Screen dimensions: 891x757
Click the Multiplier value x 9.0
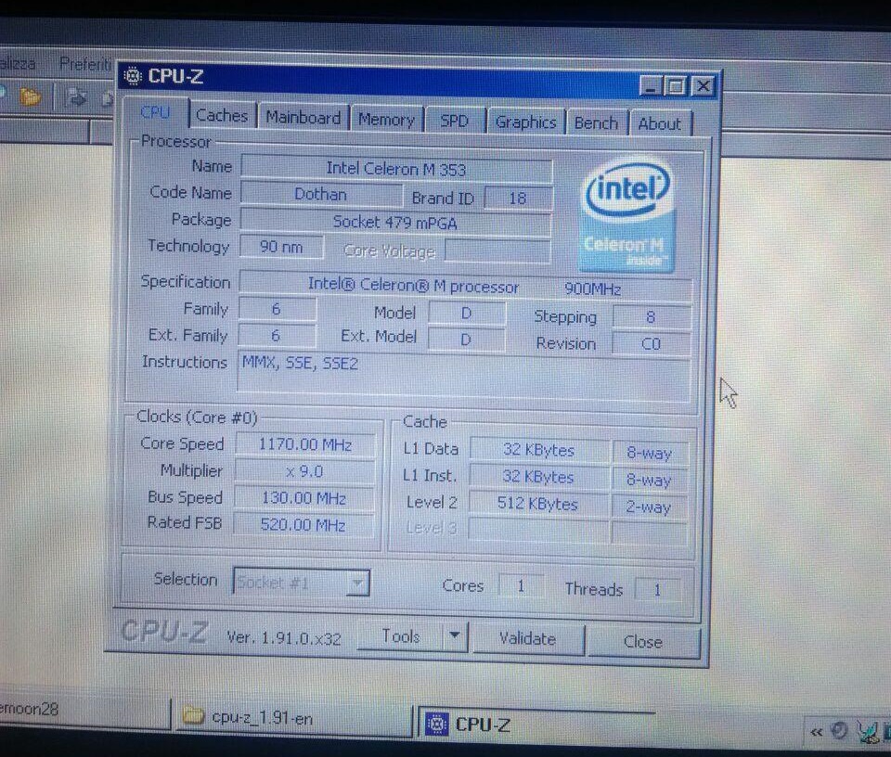pyautogui.click(x=304, y=471)
